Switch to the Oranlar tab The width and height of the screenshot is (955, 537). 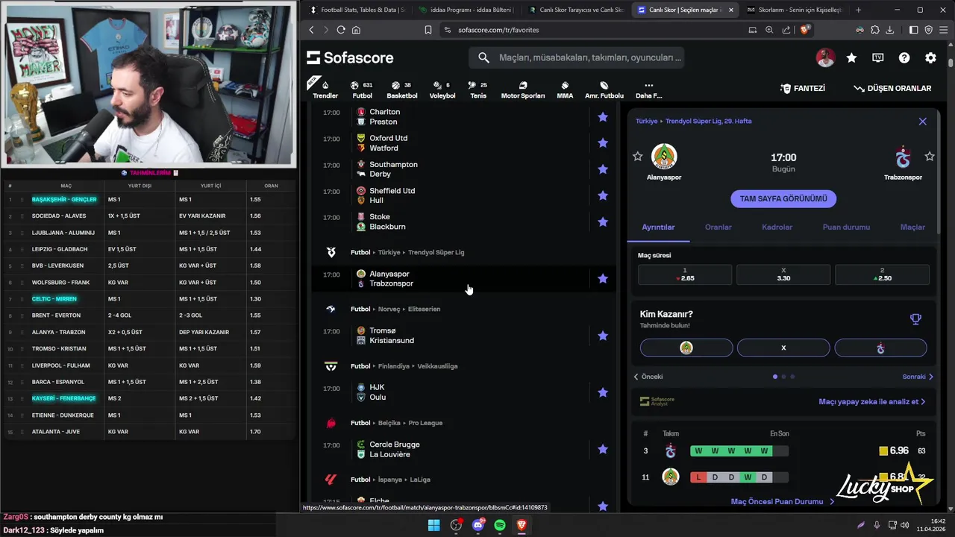click(718, 227)
